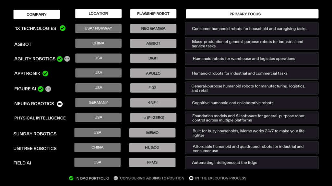Click the Physical Intelligence company name
Viewport: 332px width, 186px height.
pyautogui.click(x=40, y=118)
